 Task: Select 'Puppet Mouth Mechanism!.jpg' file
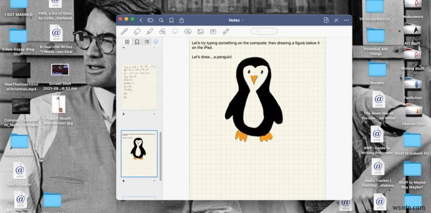pyautogui.click(x=59, y=109)
